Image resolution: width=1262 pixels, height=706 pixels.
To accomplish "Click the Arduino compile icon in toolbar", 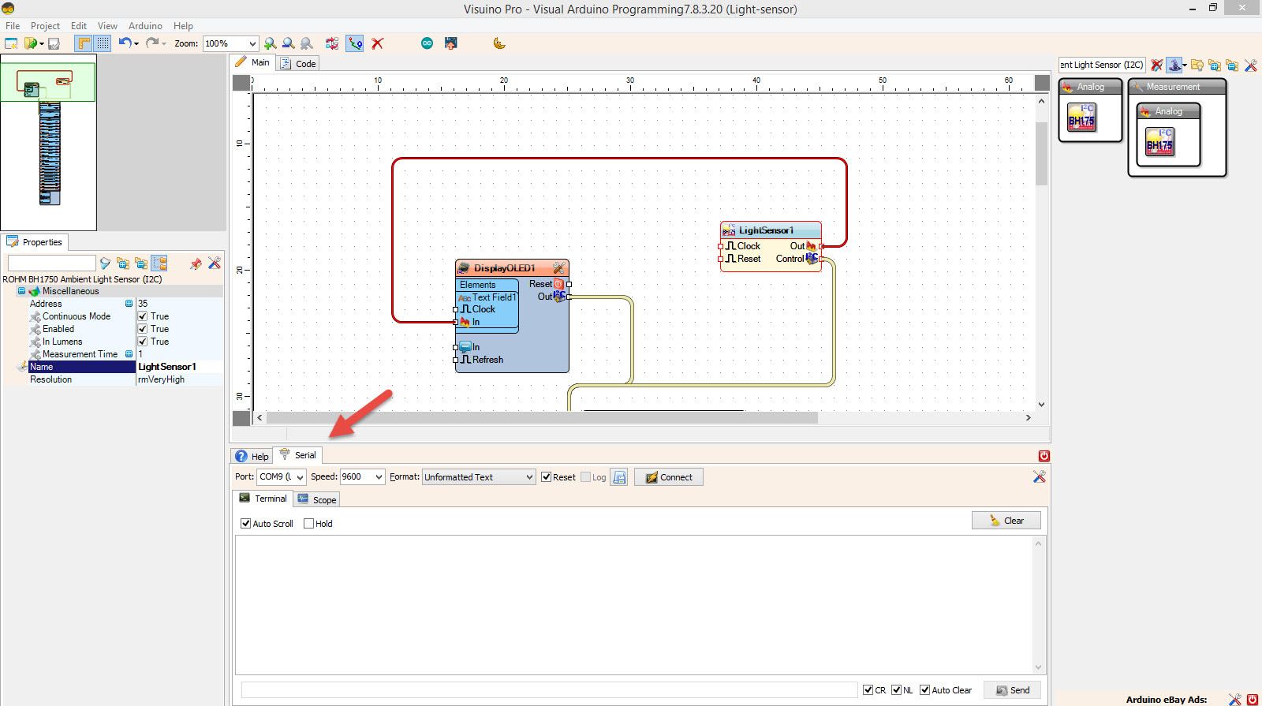I will (427, 43).
